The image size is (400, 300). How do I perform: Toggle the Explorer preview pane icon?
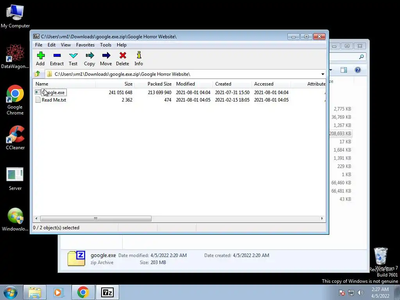coord(344,70)
